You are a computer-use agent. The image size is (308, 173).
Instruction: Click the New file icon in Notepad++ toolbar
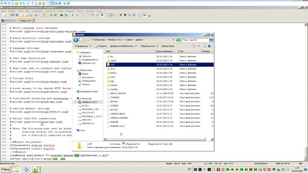click(4, 15)
